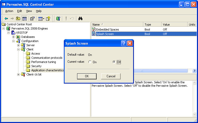Screen dimensions: 198x123
Task: Click the Client-16 bit icon
Action: coord(23,74)
